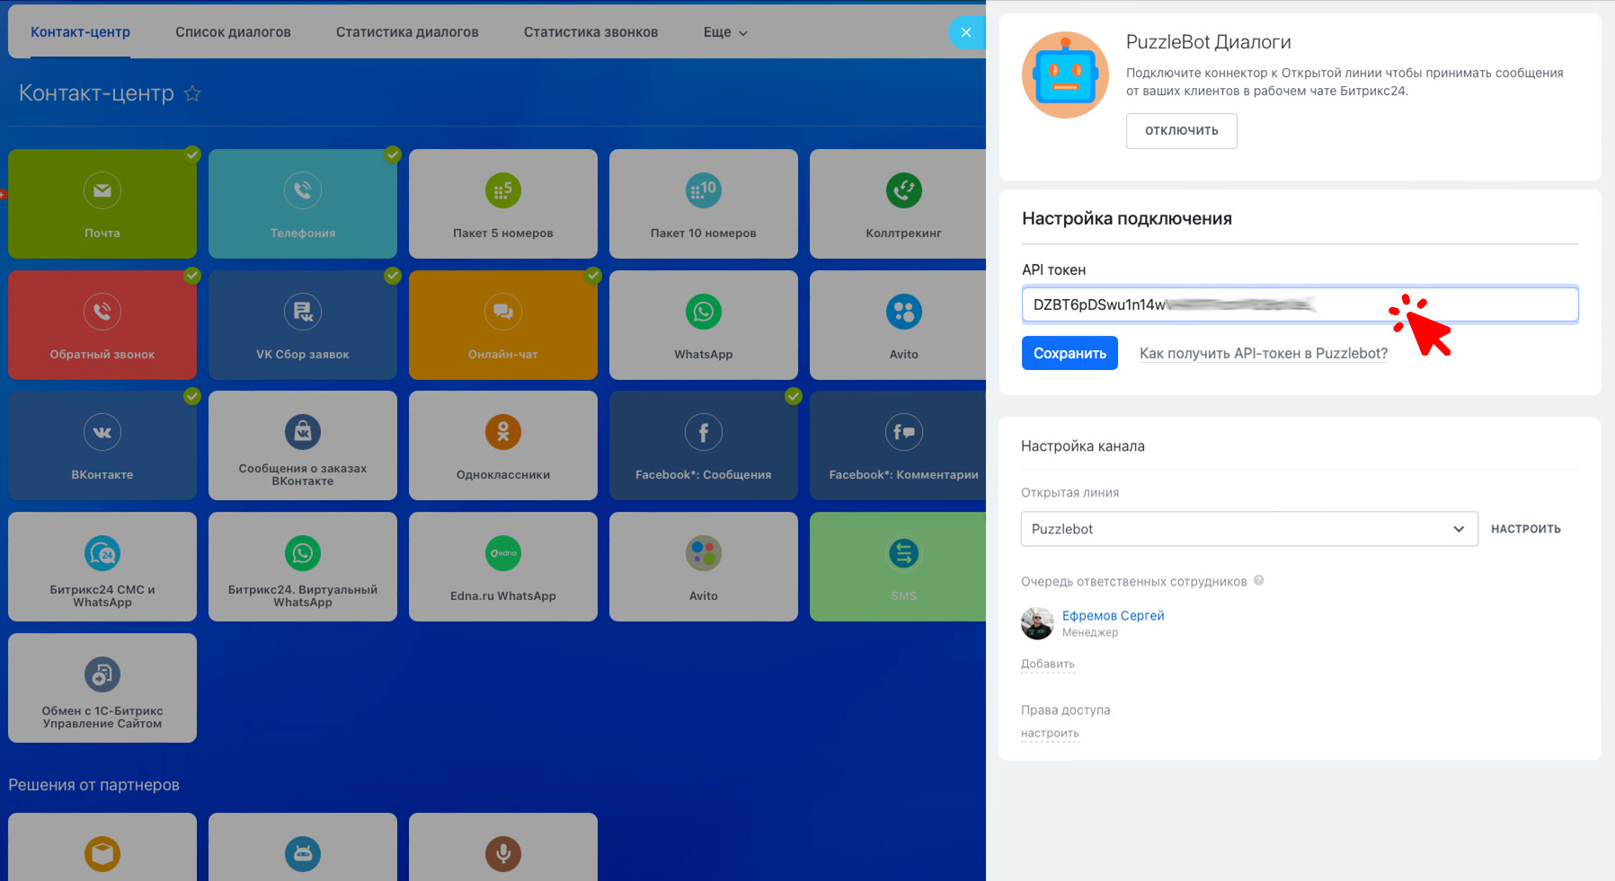
Task: Open the Телефония connector tile
Action: tap(303, 204)
